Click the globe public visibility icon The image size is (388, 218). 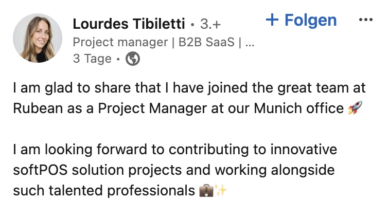pos(133,59)
